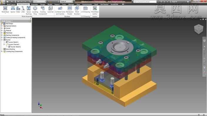Switch to the Mold Layout tab
The height and width of the screenshot is (116, 207).
point(11,4)
